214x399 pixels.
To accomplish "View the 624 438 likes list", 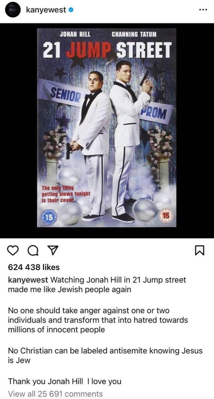I will pos(34,267).
